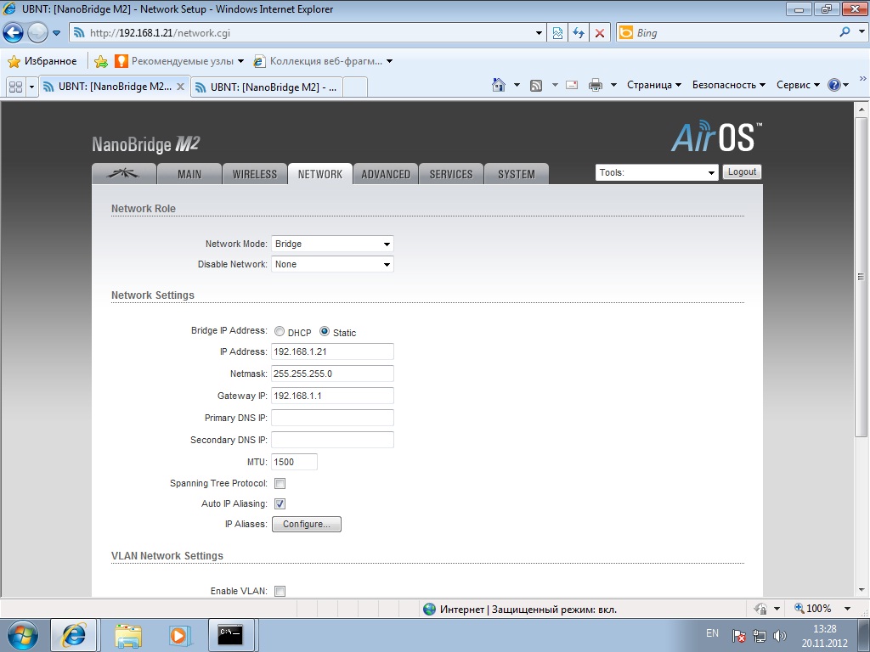The image size is (870, 652).
Task: Open Рекомендуемые узлы suggested sites
Action: [x=179, y=61]
